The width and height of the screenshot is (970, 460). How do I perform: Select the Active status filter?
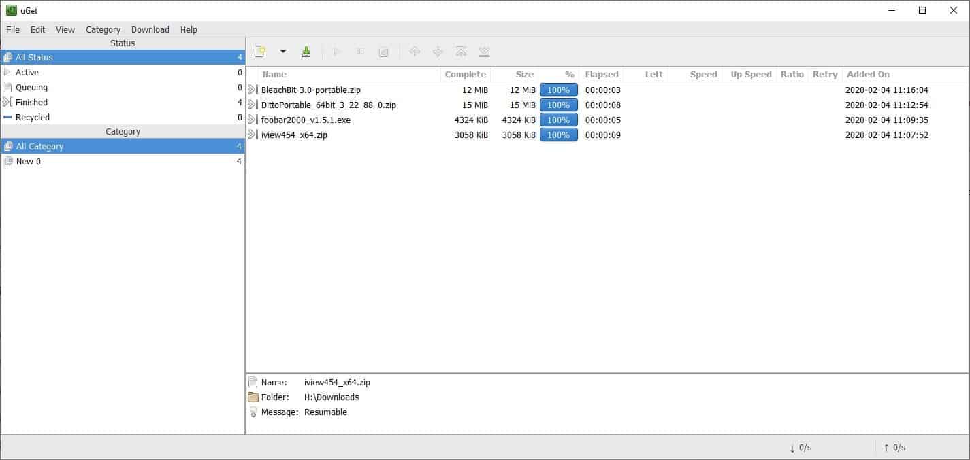pos(27,72)
